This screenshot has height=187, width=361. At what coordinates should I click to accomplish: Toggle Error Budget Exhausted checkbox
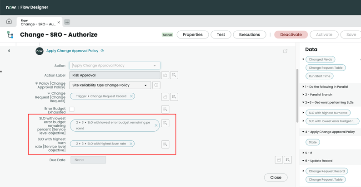click(72, 109)
